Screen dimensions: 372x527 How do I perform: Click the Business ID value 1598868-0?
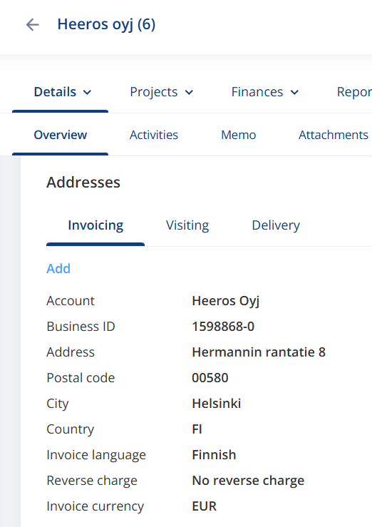click(x=223, y=327)
